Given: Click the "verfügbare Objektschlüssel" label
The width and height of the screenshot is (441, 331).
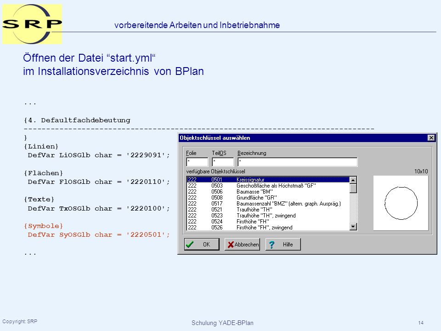Looking at the screenshot, I should [215, 171].
